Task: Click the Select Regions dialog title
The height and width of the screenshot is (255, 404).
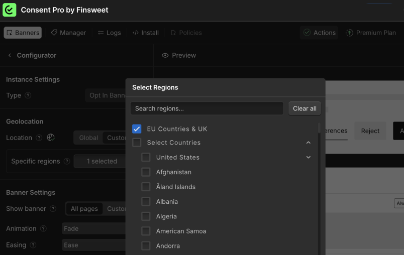Action: point(155,87)
